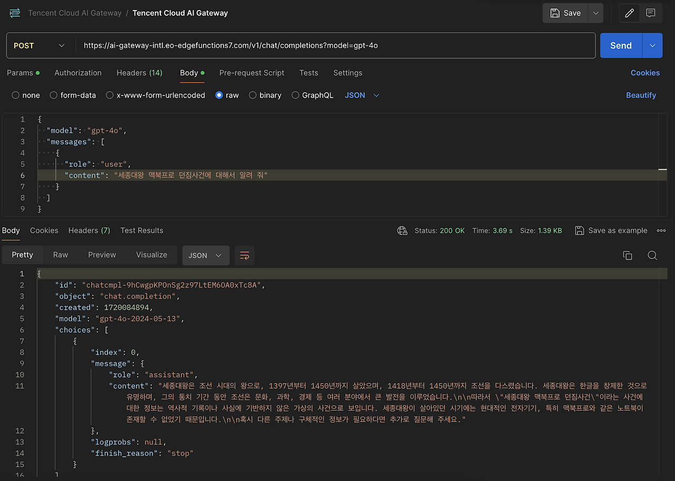
Task: Click the "id" chatcmpl value in response
Action: 171,285
